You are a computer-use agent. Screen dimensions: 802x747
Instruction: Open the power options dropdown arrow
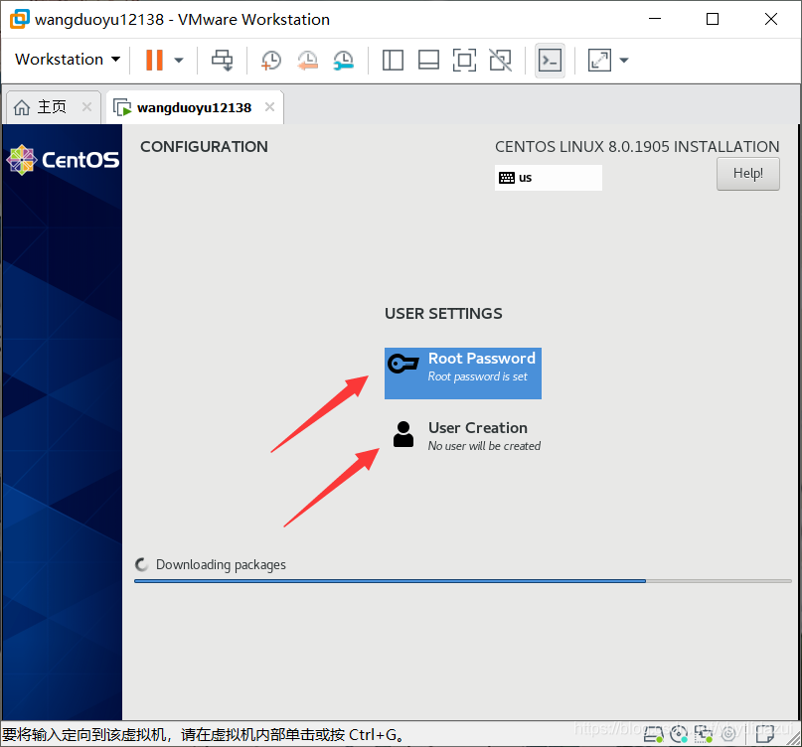click(179, 60)
